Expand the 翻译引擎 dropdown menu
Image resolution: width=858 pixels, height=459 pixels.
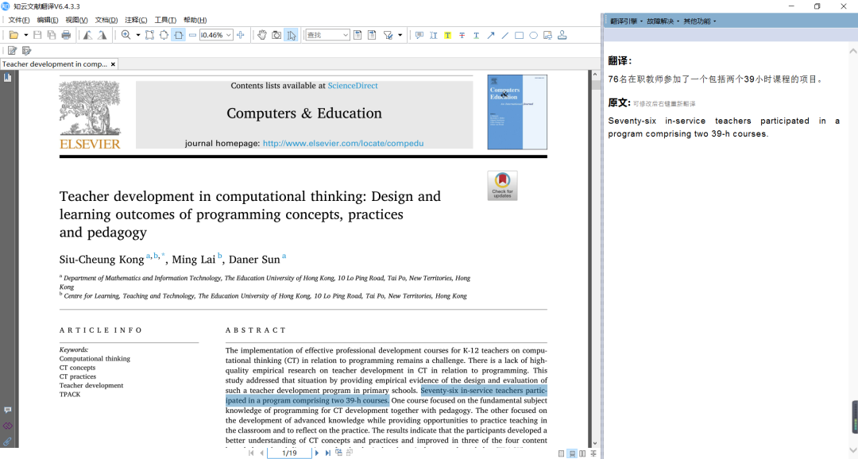point(627,21)
